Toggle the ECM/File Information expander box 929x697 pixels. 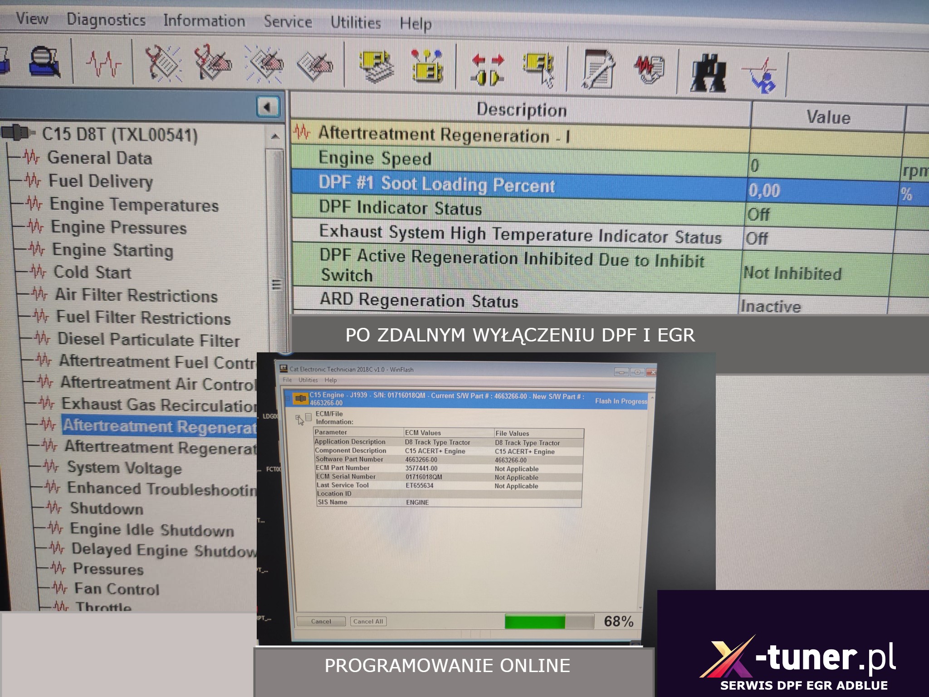[298, 417]
